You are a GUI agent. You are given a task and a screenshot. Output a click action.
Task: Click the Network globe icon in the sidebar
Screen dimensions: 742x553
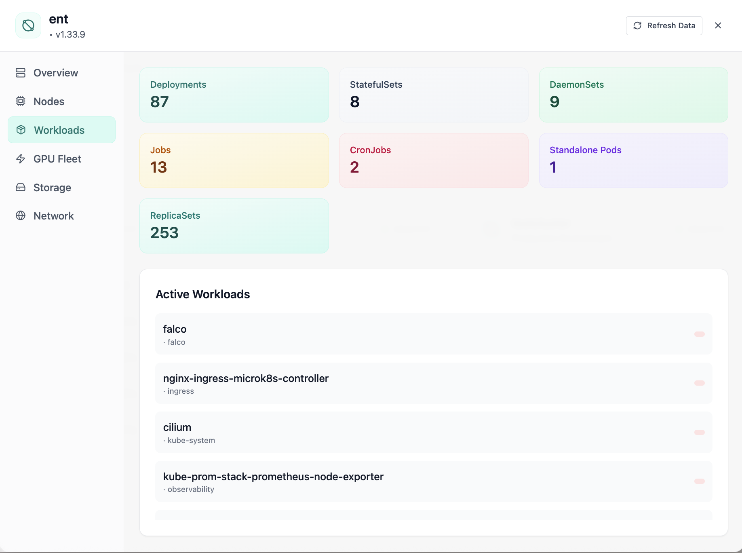[21, 215]
